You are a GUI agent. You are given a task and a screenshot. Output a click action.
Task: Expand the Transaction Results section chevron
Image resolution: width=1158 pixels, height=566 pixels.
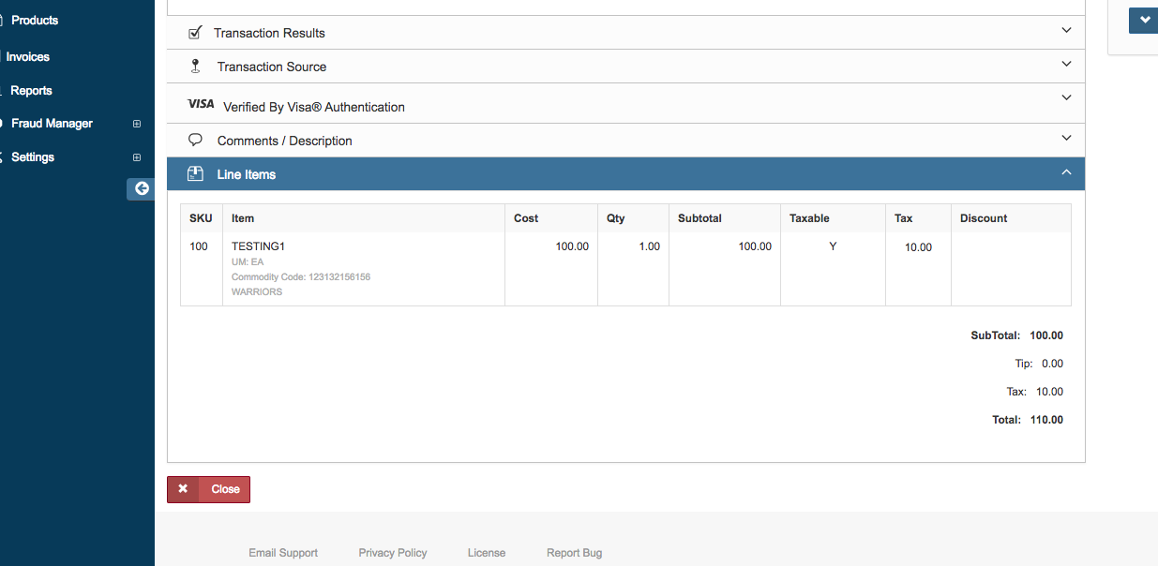coord(1066,31)
